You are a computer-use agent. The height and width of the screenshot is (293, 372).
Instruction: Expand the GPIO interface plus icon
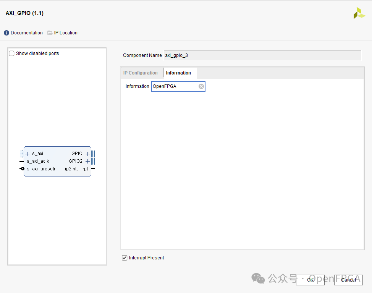tap(87, 154)
